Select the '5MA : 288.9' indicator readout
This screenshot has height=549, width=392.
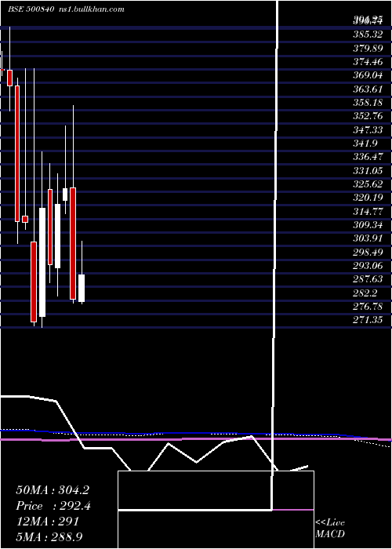[49, 536]
